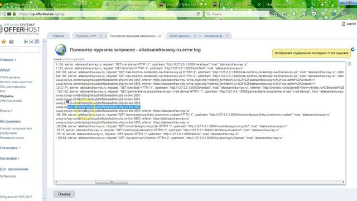The width and height of the screenshot is (357, 201).
Task: Open the bookmarks list toolbar icon
Action: 284,14
